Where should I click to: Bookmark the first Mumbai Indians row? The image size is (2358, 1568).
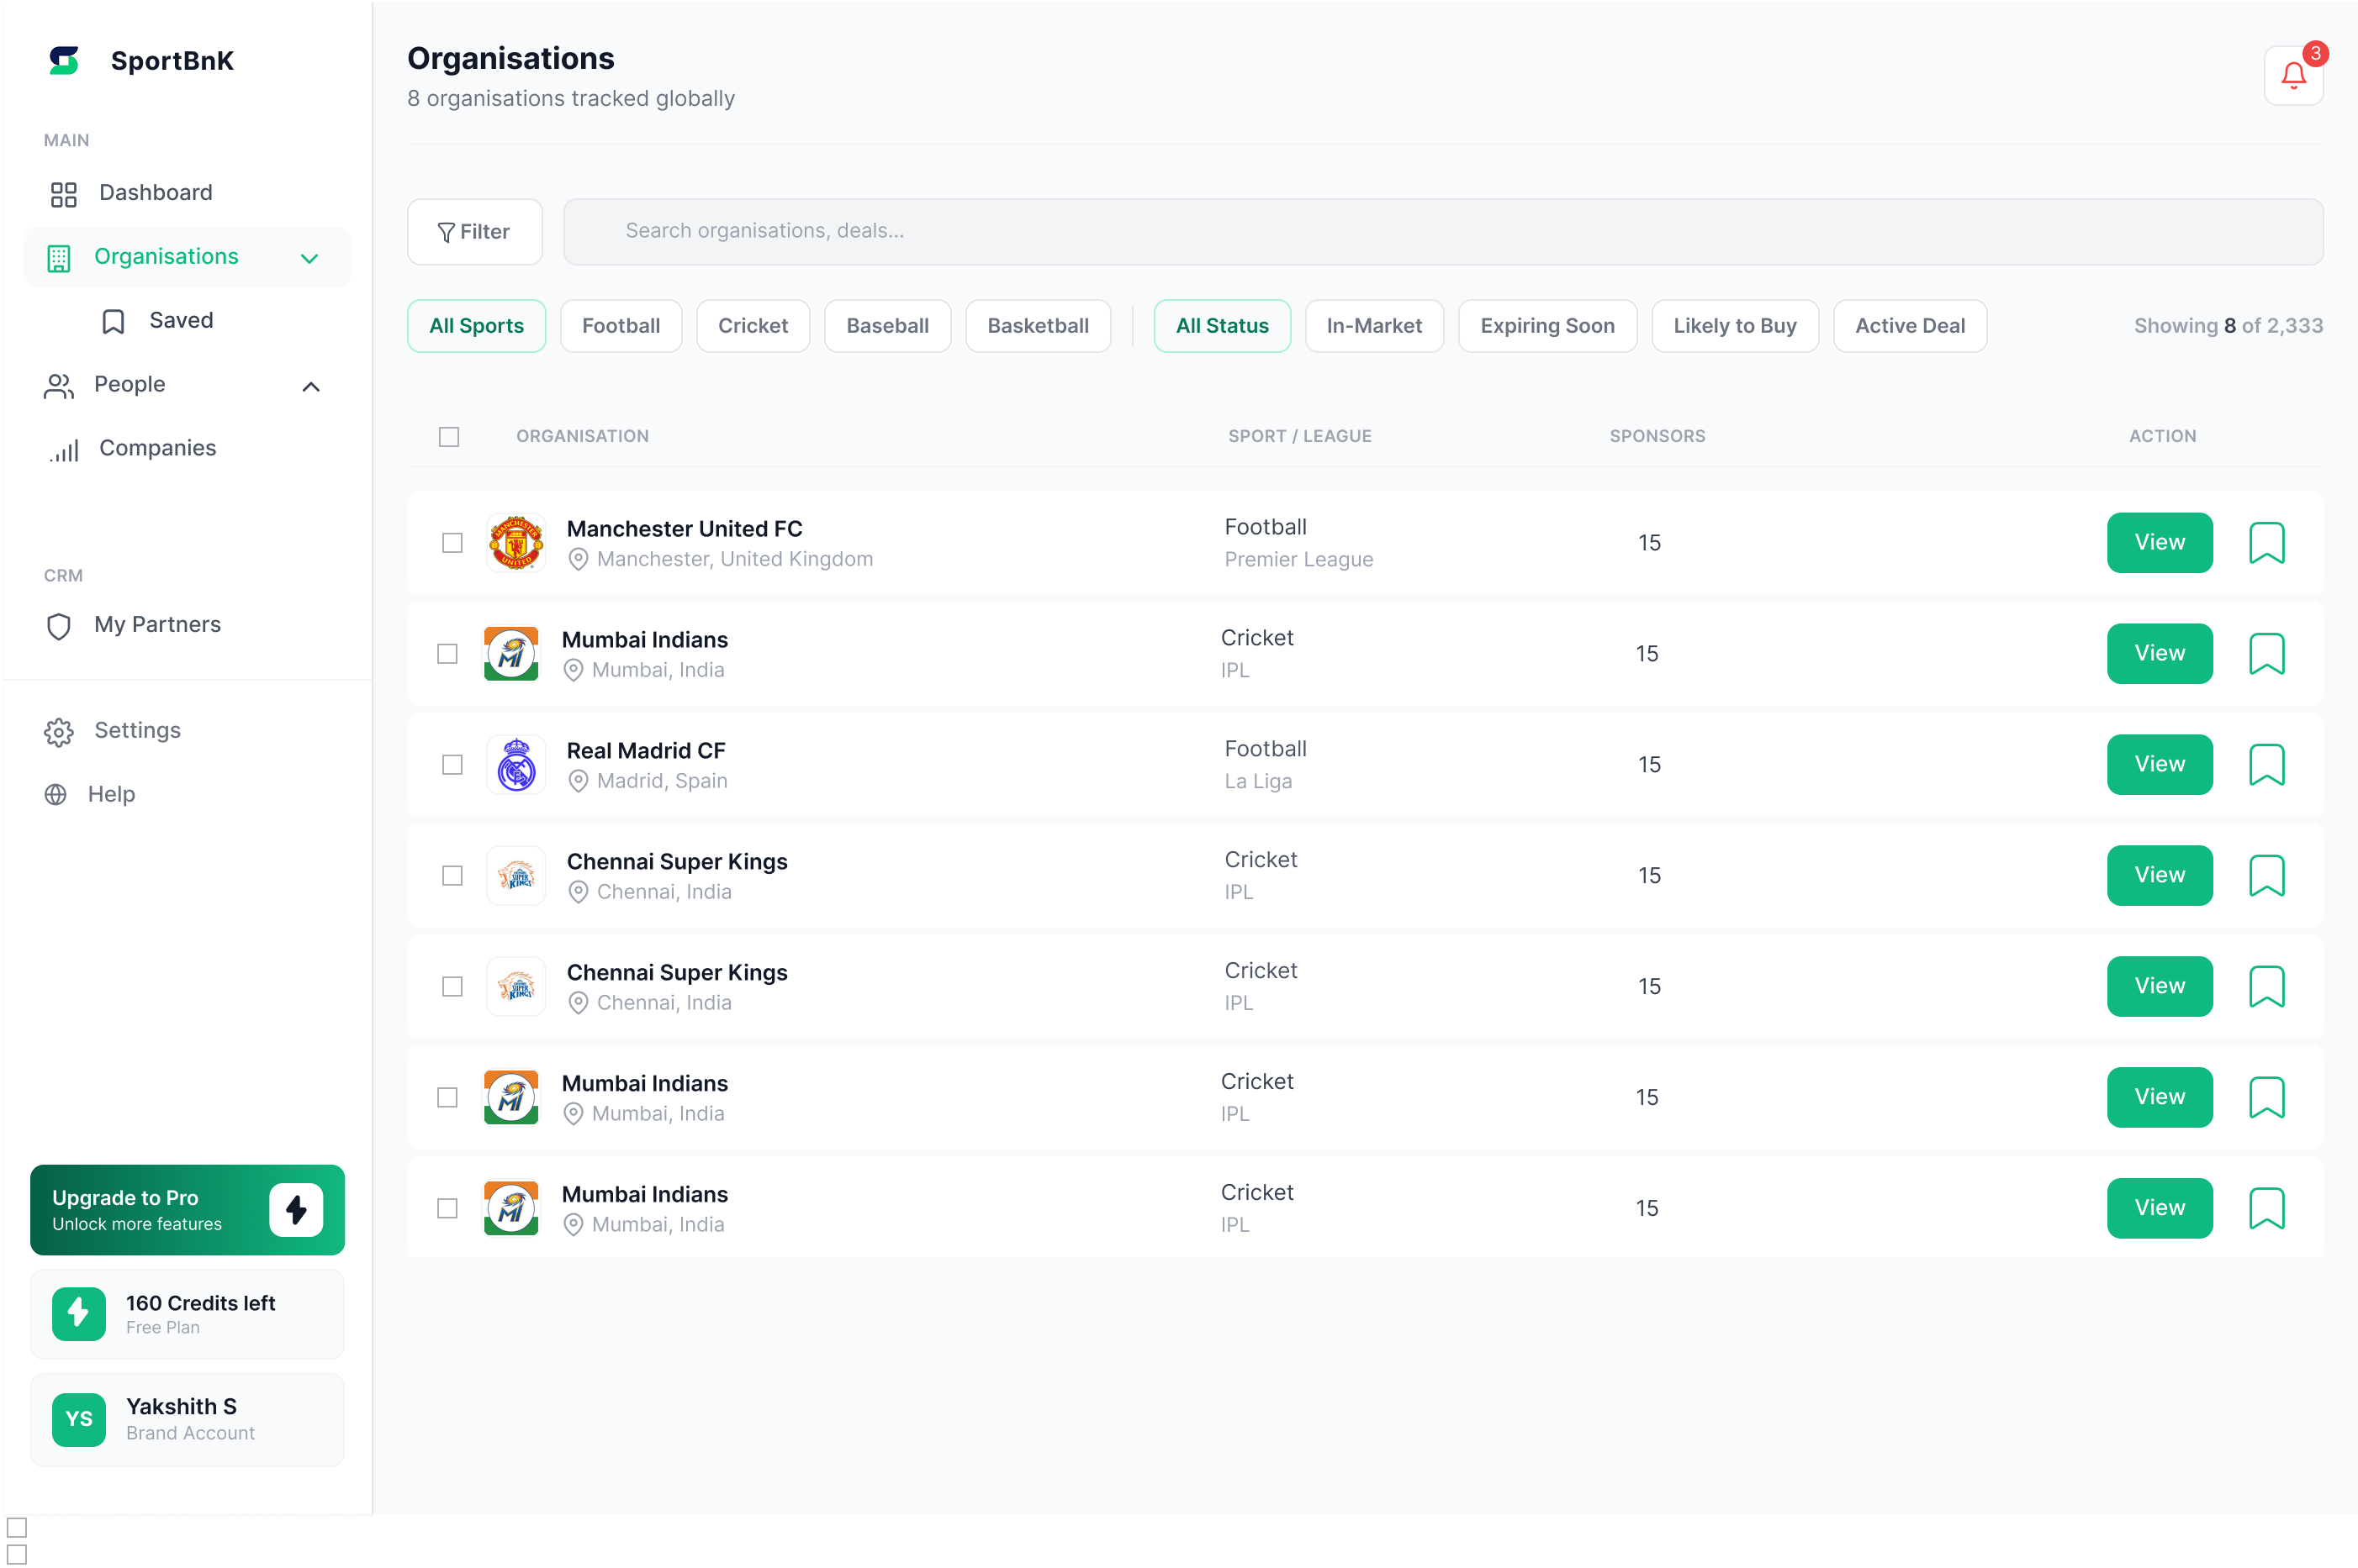tap(2266, 654)
